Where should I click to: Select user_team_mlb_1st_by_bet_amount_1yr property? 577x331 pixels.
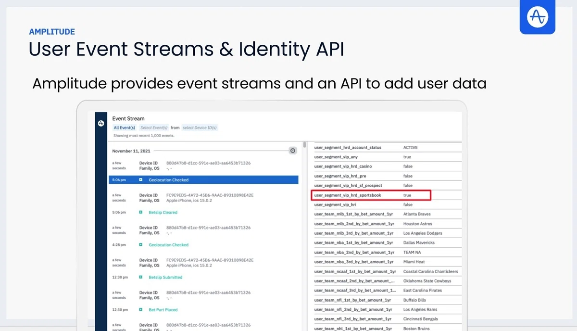click(354, 214)
